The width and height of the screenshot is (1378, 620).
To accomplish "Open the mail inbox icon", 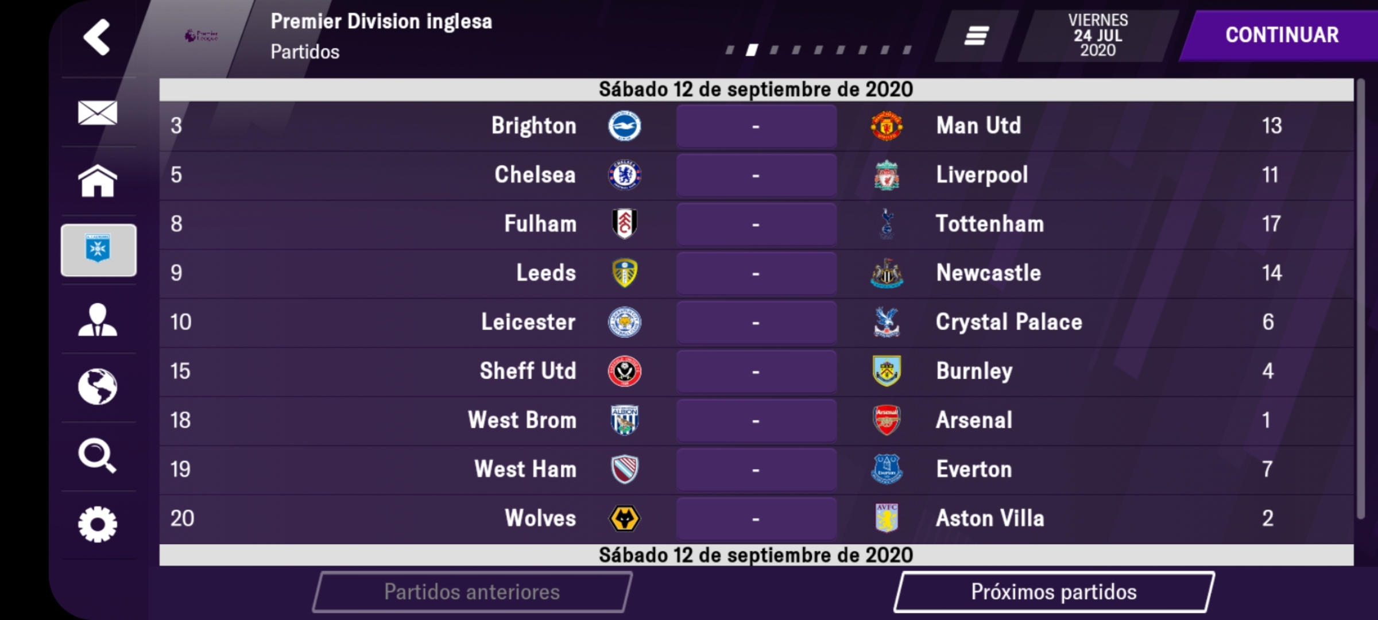I will (x=98, y=113).
